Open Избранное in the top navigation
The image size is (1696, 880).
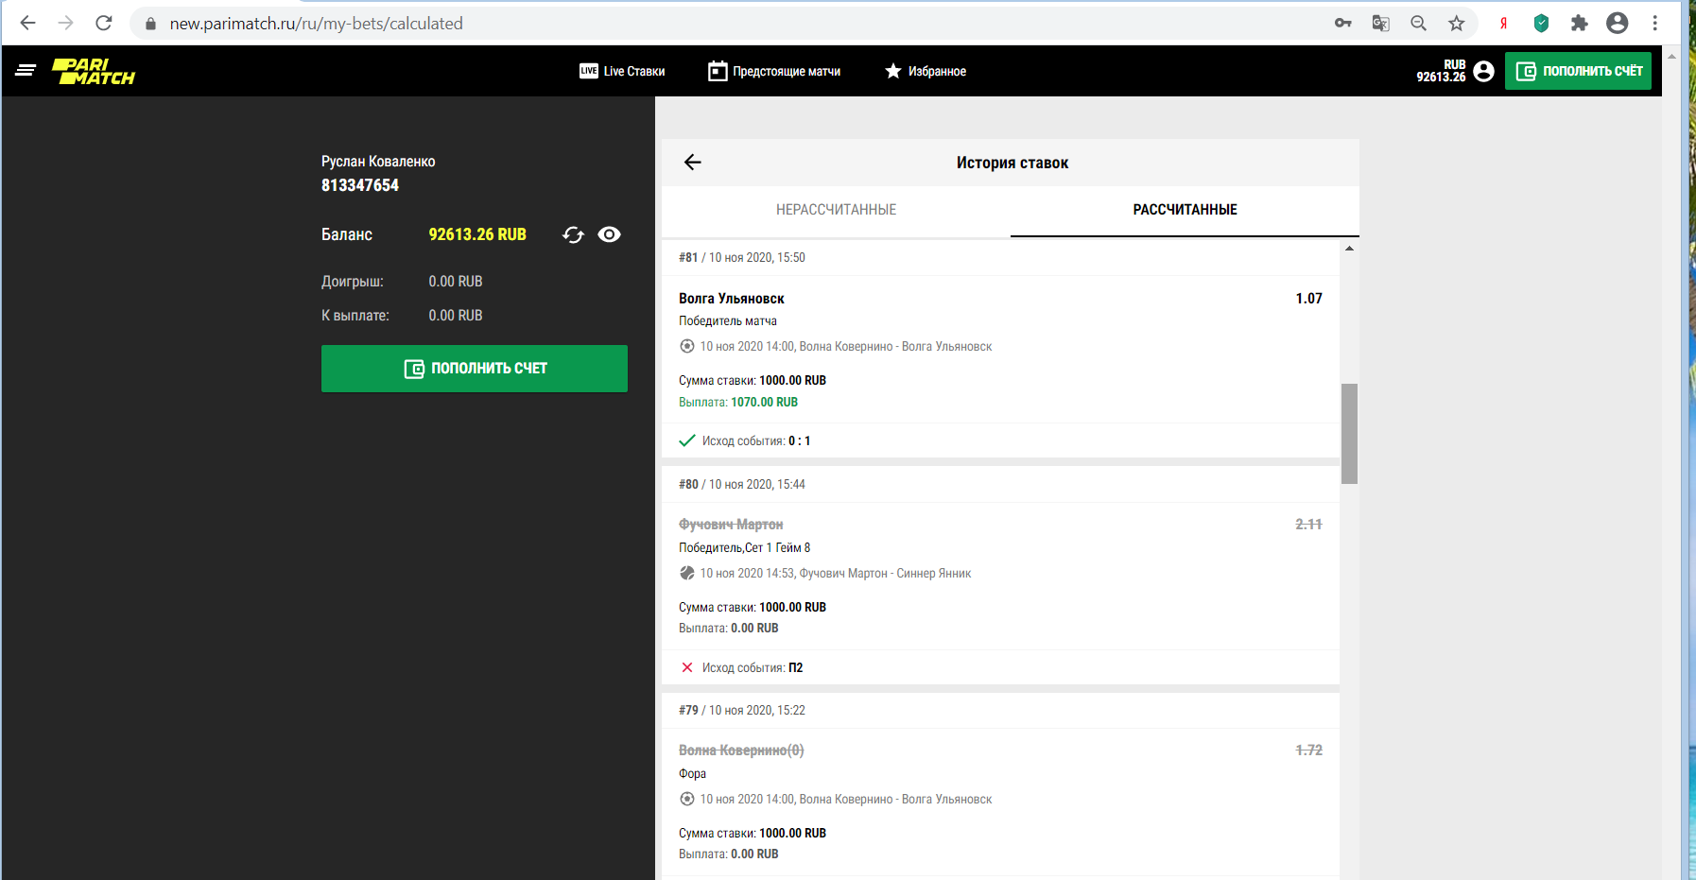(x=926, y=71)
